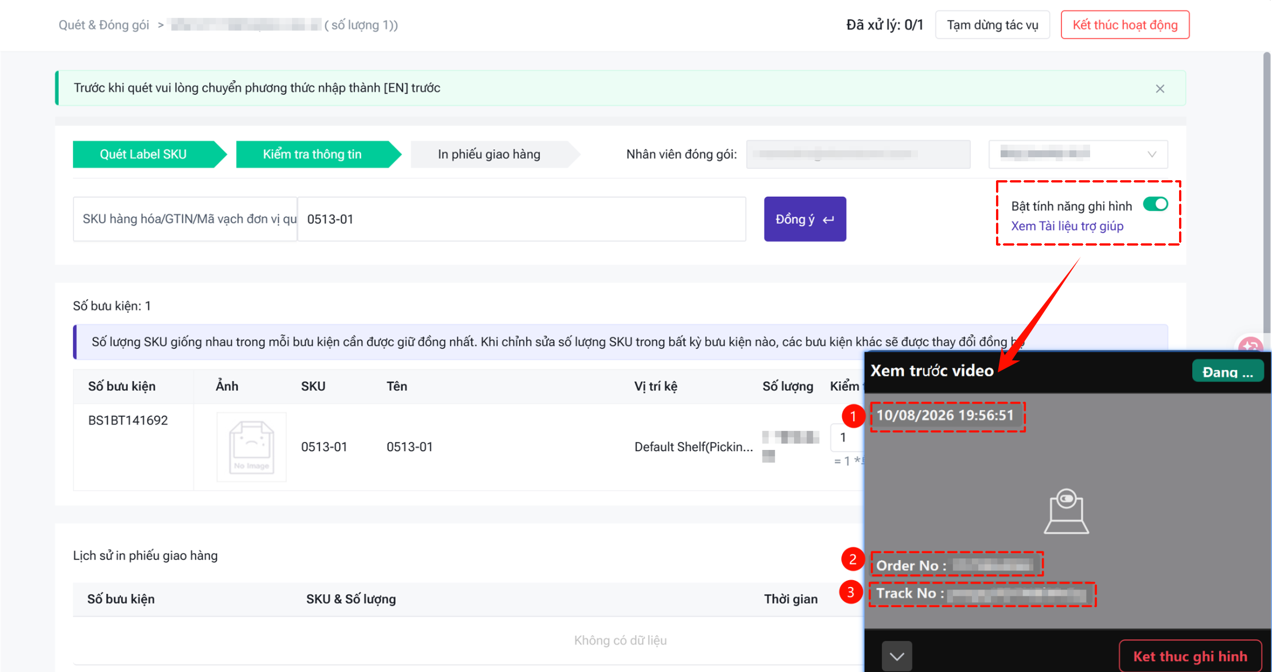Click the Đồng ý button
1272x672 pixels.
coord(804,219)
